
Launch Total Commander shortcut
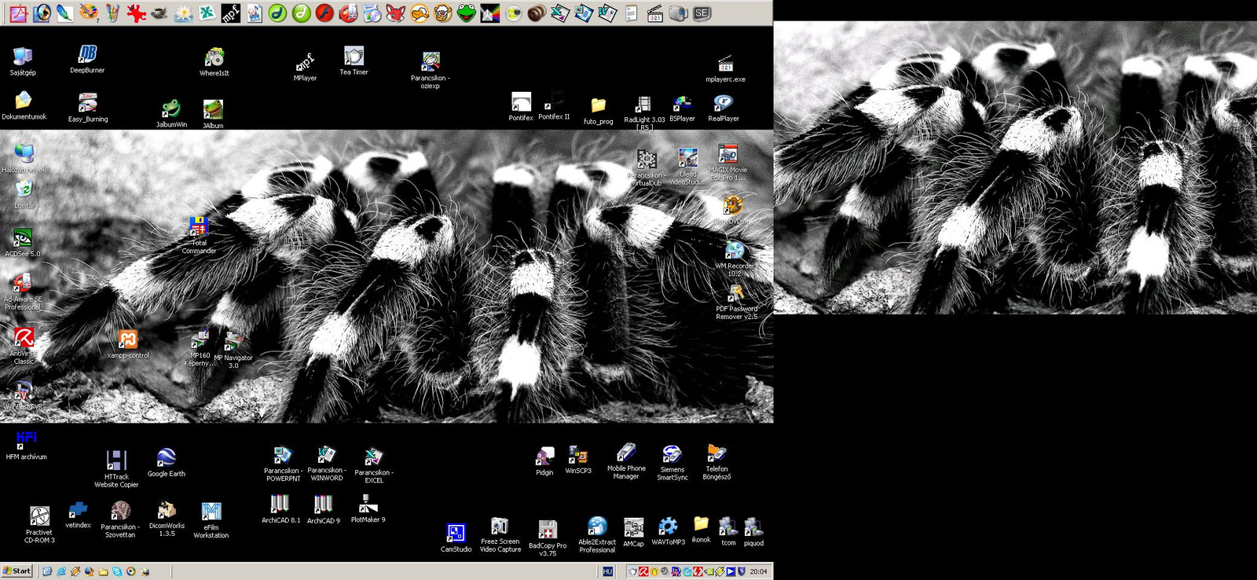click(199, 235)
